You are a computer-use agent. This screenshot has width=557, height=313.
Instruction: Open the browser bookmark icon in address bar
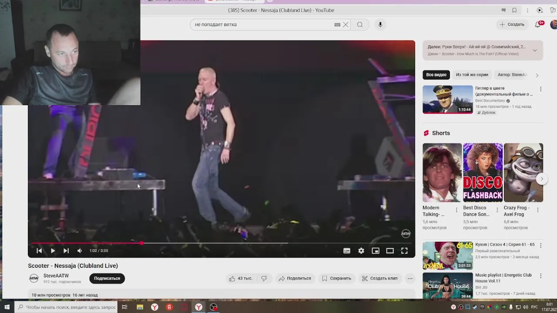pyautogui.click(x=514, y=10)
